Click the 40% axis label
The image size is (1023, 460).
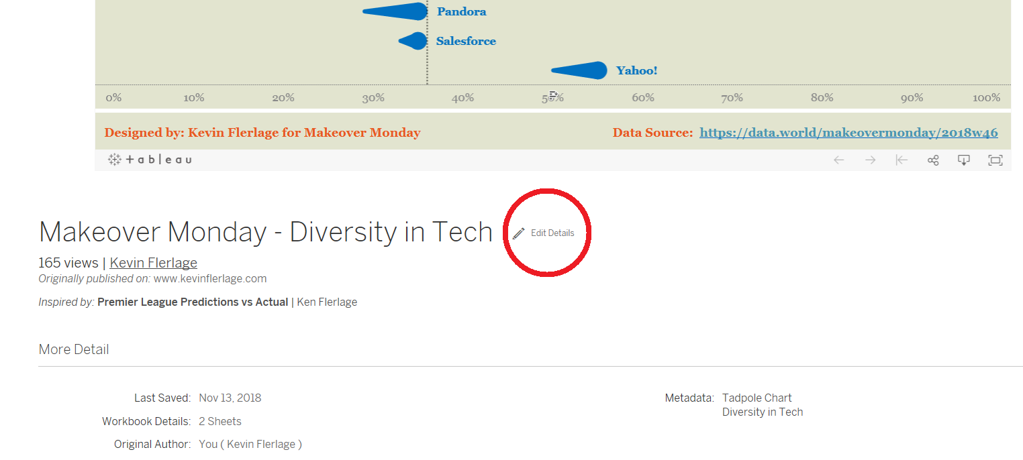462,98
